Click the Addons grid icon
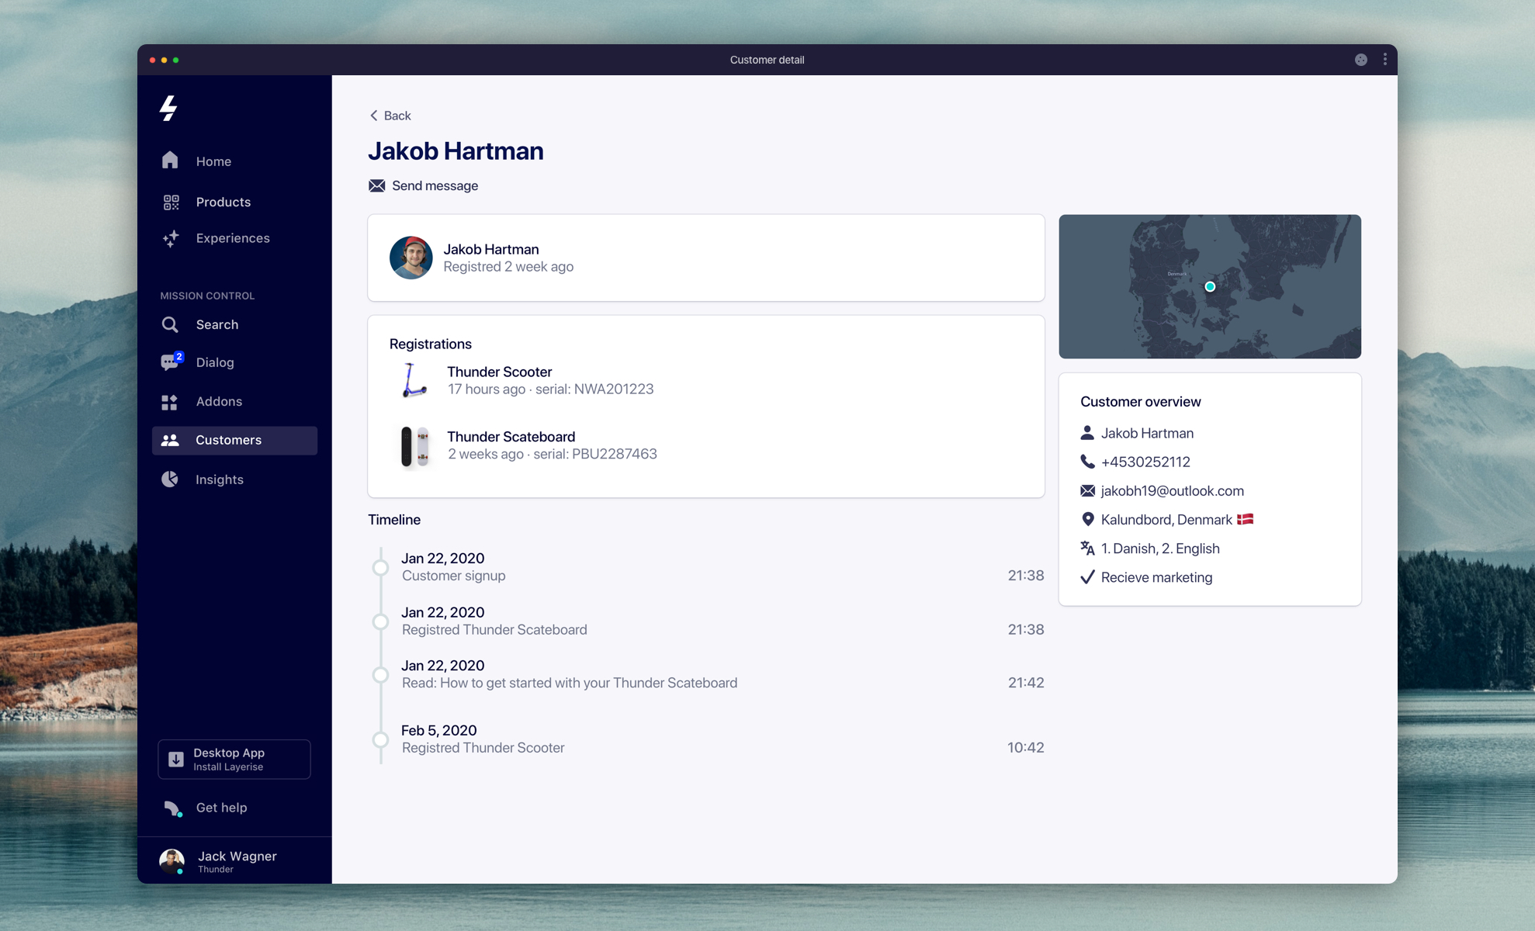 click(x=169, y=402)
